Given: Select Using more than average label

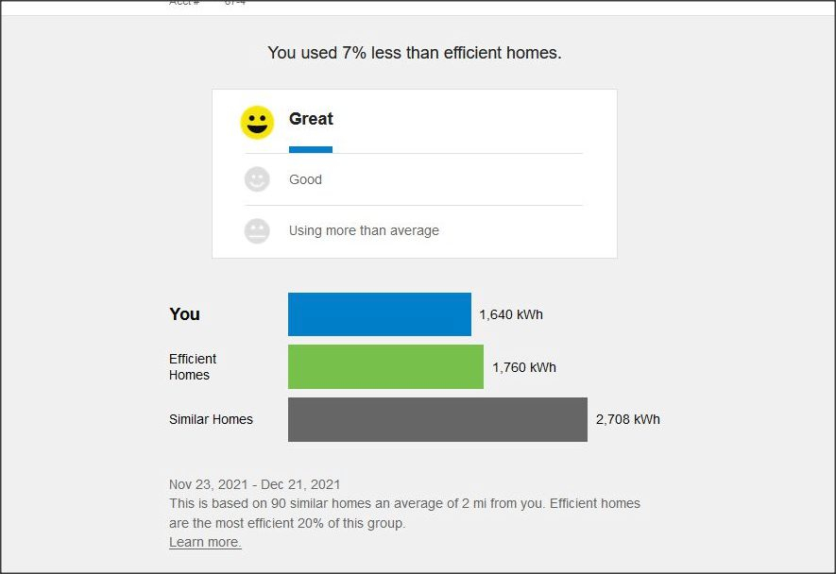Looking at the screenshot, I should pyautogui.click(x=364, y=230).
